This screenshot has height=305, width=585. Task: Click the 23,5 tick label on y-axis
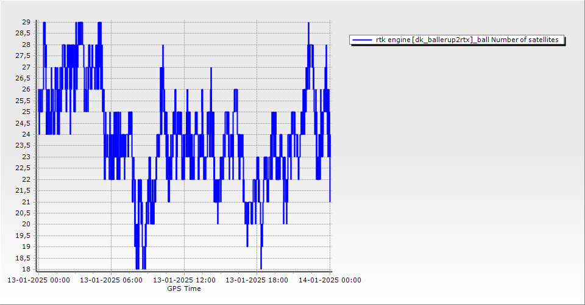point(23,145)
